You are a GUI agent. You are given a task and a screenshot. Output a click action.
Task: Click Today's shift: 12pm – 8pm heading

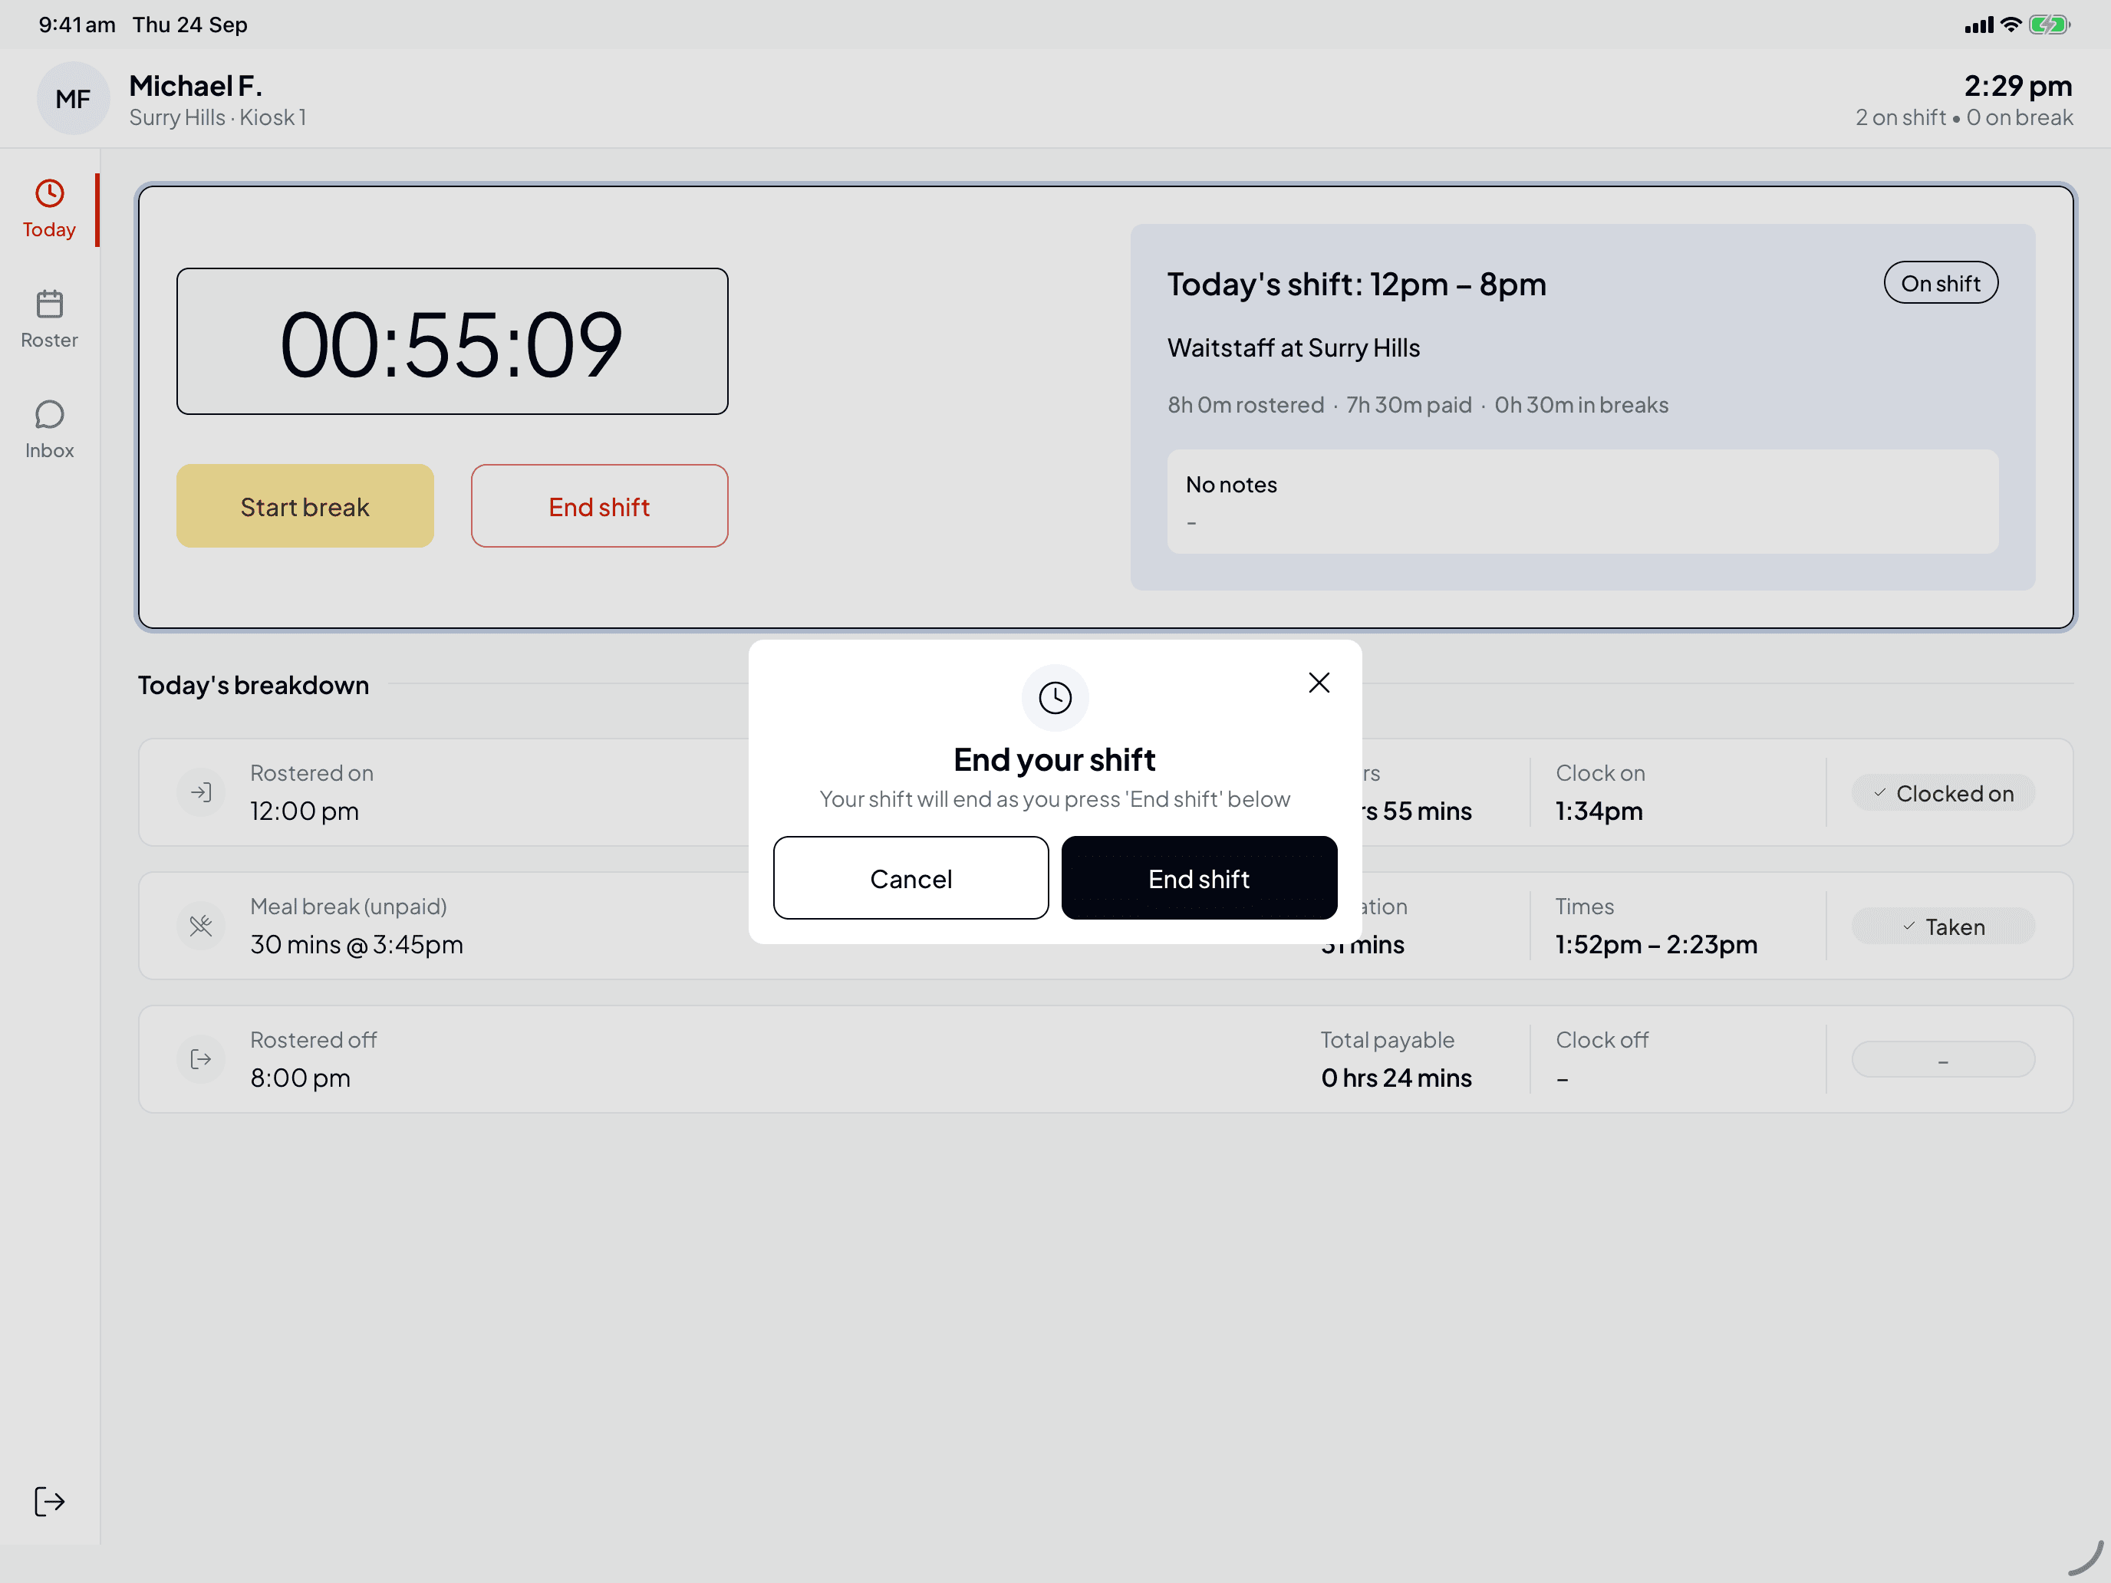[x=1356, y=285]
